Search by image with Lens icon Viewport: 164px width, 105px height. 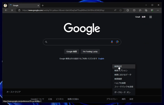pos(117,42)
